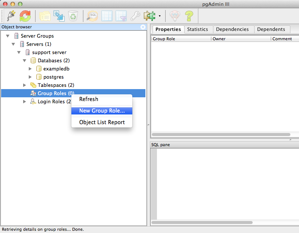The width and height of the screenshot is (299, 233).
Task: Expand the Login Roles tree node
Action: [25, 101]
